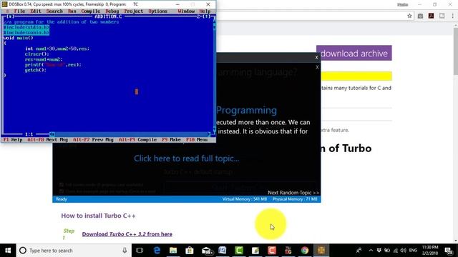The width and height of the screenshot is (458, 257).
Task: Open the Mail app from the taskbar
Action: (x=207, y=251)
